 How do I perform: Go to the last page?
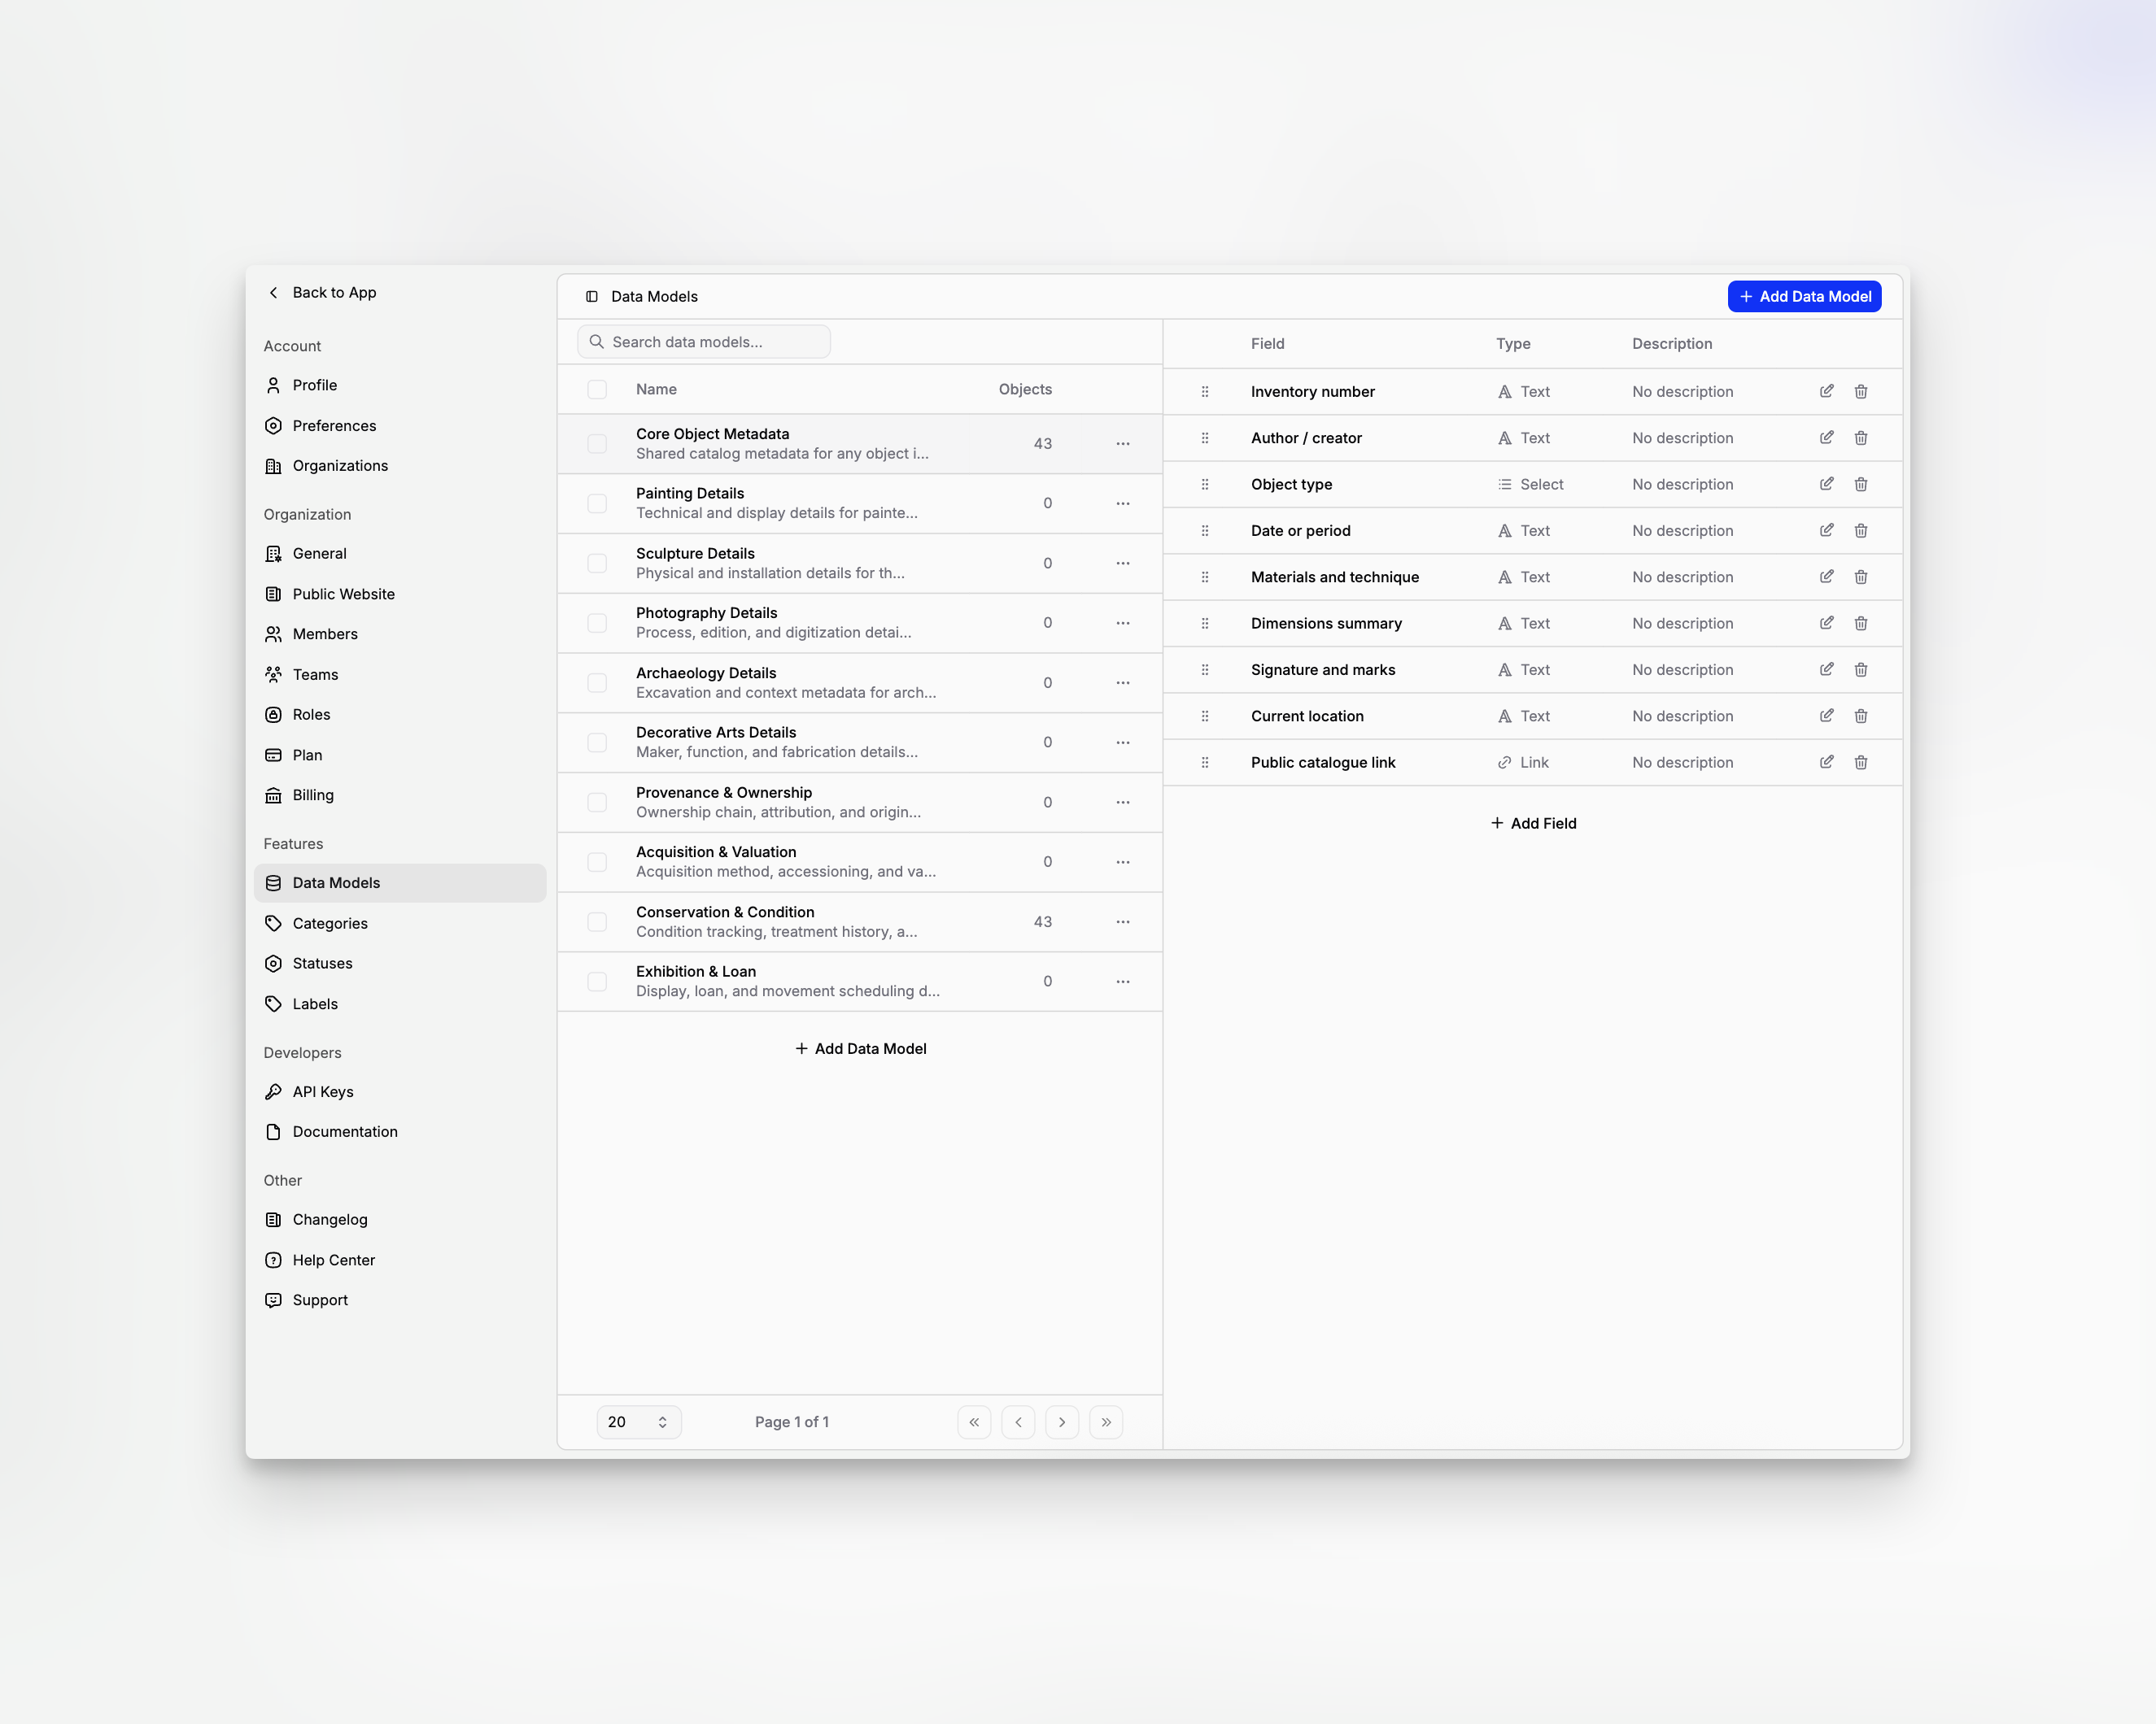[1106, 1422]
